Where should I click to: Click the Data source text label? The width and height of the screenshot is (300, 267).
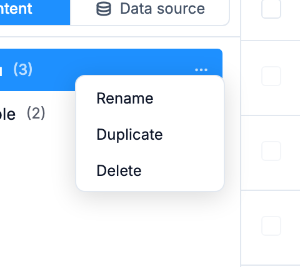pyautogui.click(x=162, y=9)
